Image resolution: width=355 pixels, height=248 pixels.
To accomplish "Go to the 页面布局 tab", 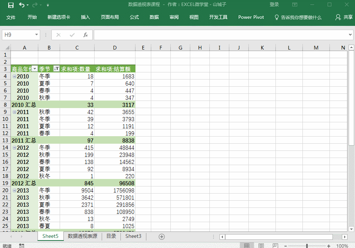I will [110, 17].
